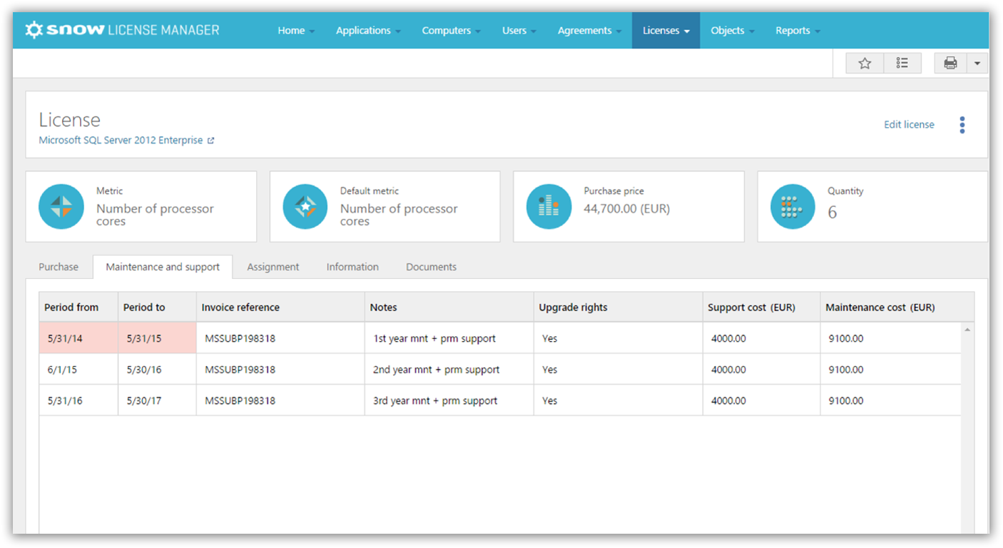1003x548 pixels.
Task: Open Microsoft SQL Server 2012 Enterprise link
Action: coord(121,141)
